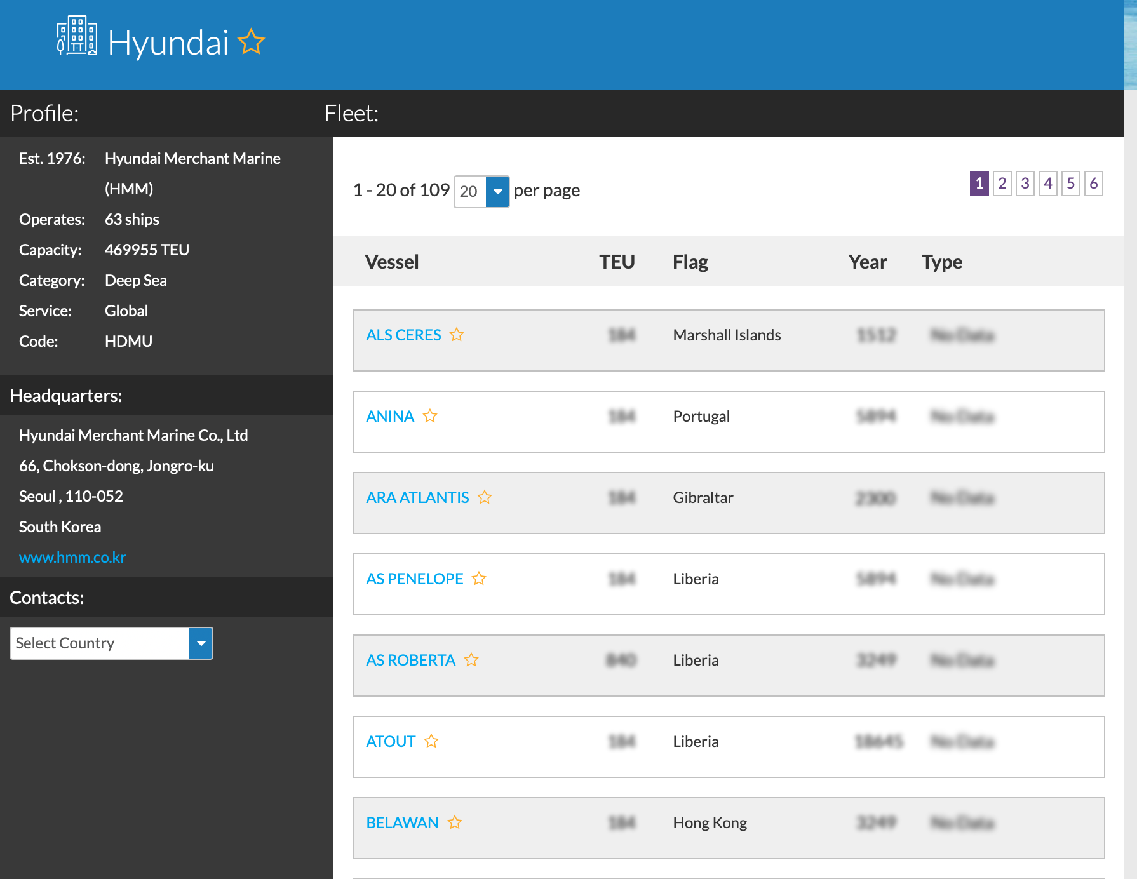
Task: Click the Contacts section heading
Action: (47, 598)
